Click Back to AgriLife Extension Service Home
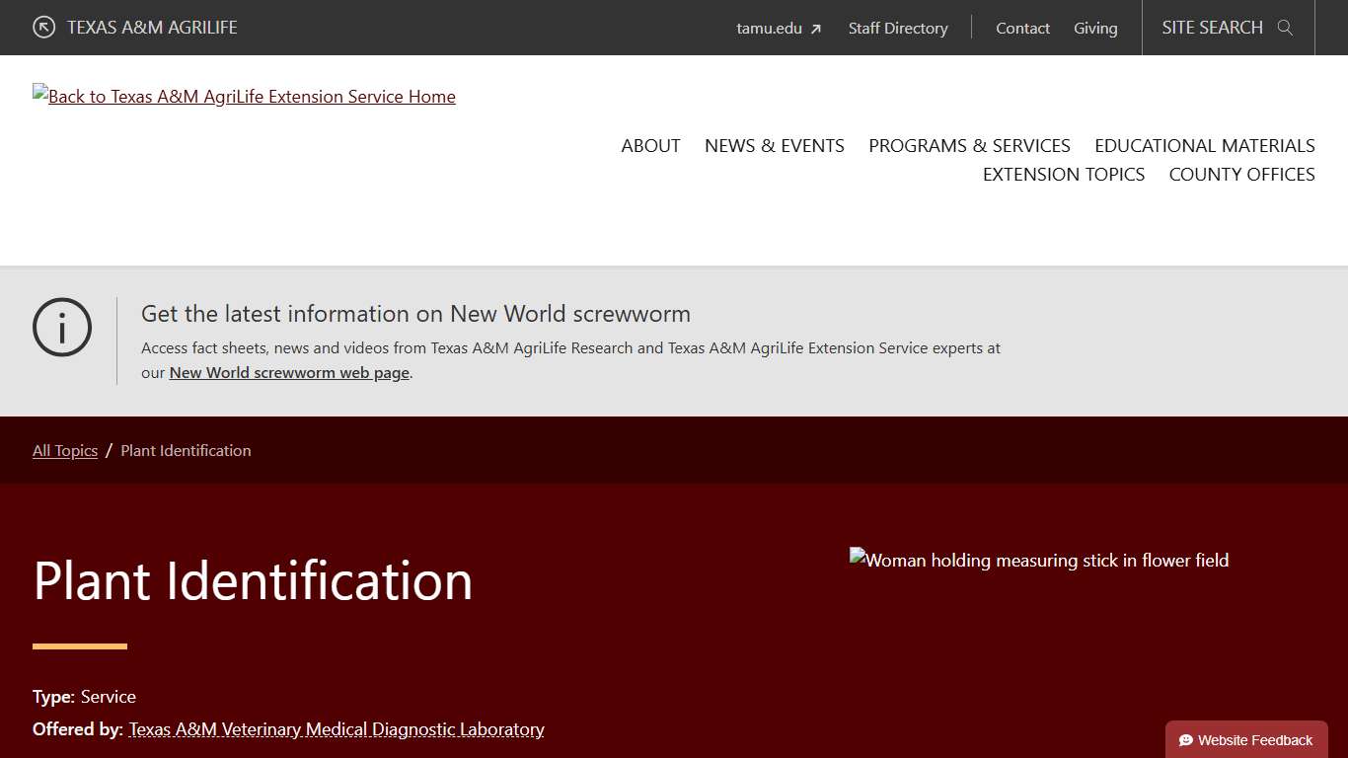The height and width of the screenshot is (758, 1348). coord(244,96)
